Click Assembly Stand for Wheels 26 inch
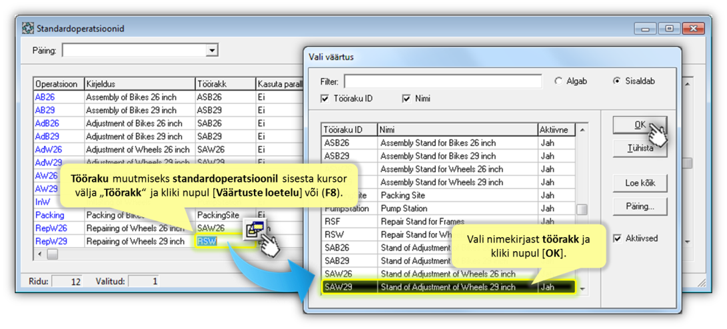This screenshot has width=727, height=329. (x=442, y=168)
